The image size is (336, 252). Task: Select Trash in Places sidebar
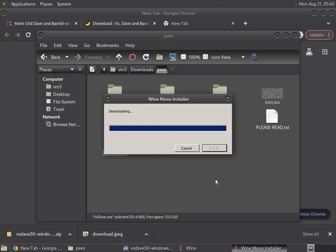tap(55, 109)
